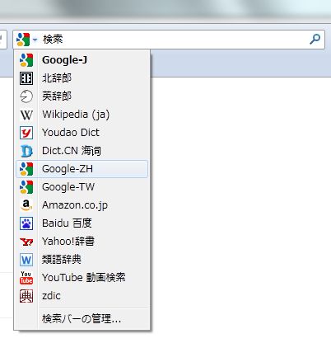Viewport: 331px width, 343px height.
Task: Click the Amazon.co.jp icon
Action: pyautogui.click(x=26, y=205)
